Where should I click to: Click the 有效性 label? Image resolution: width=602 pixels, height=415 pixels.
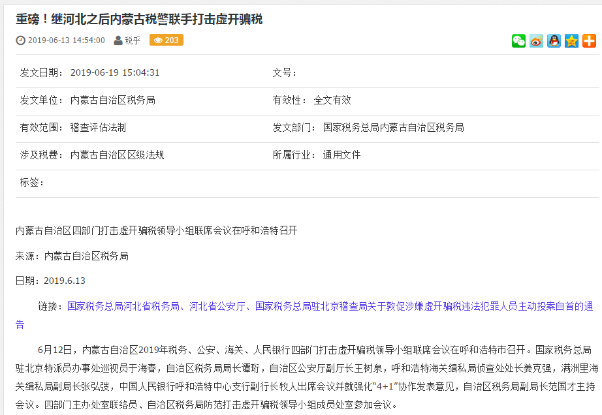click(x=289, y=100)
